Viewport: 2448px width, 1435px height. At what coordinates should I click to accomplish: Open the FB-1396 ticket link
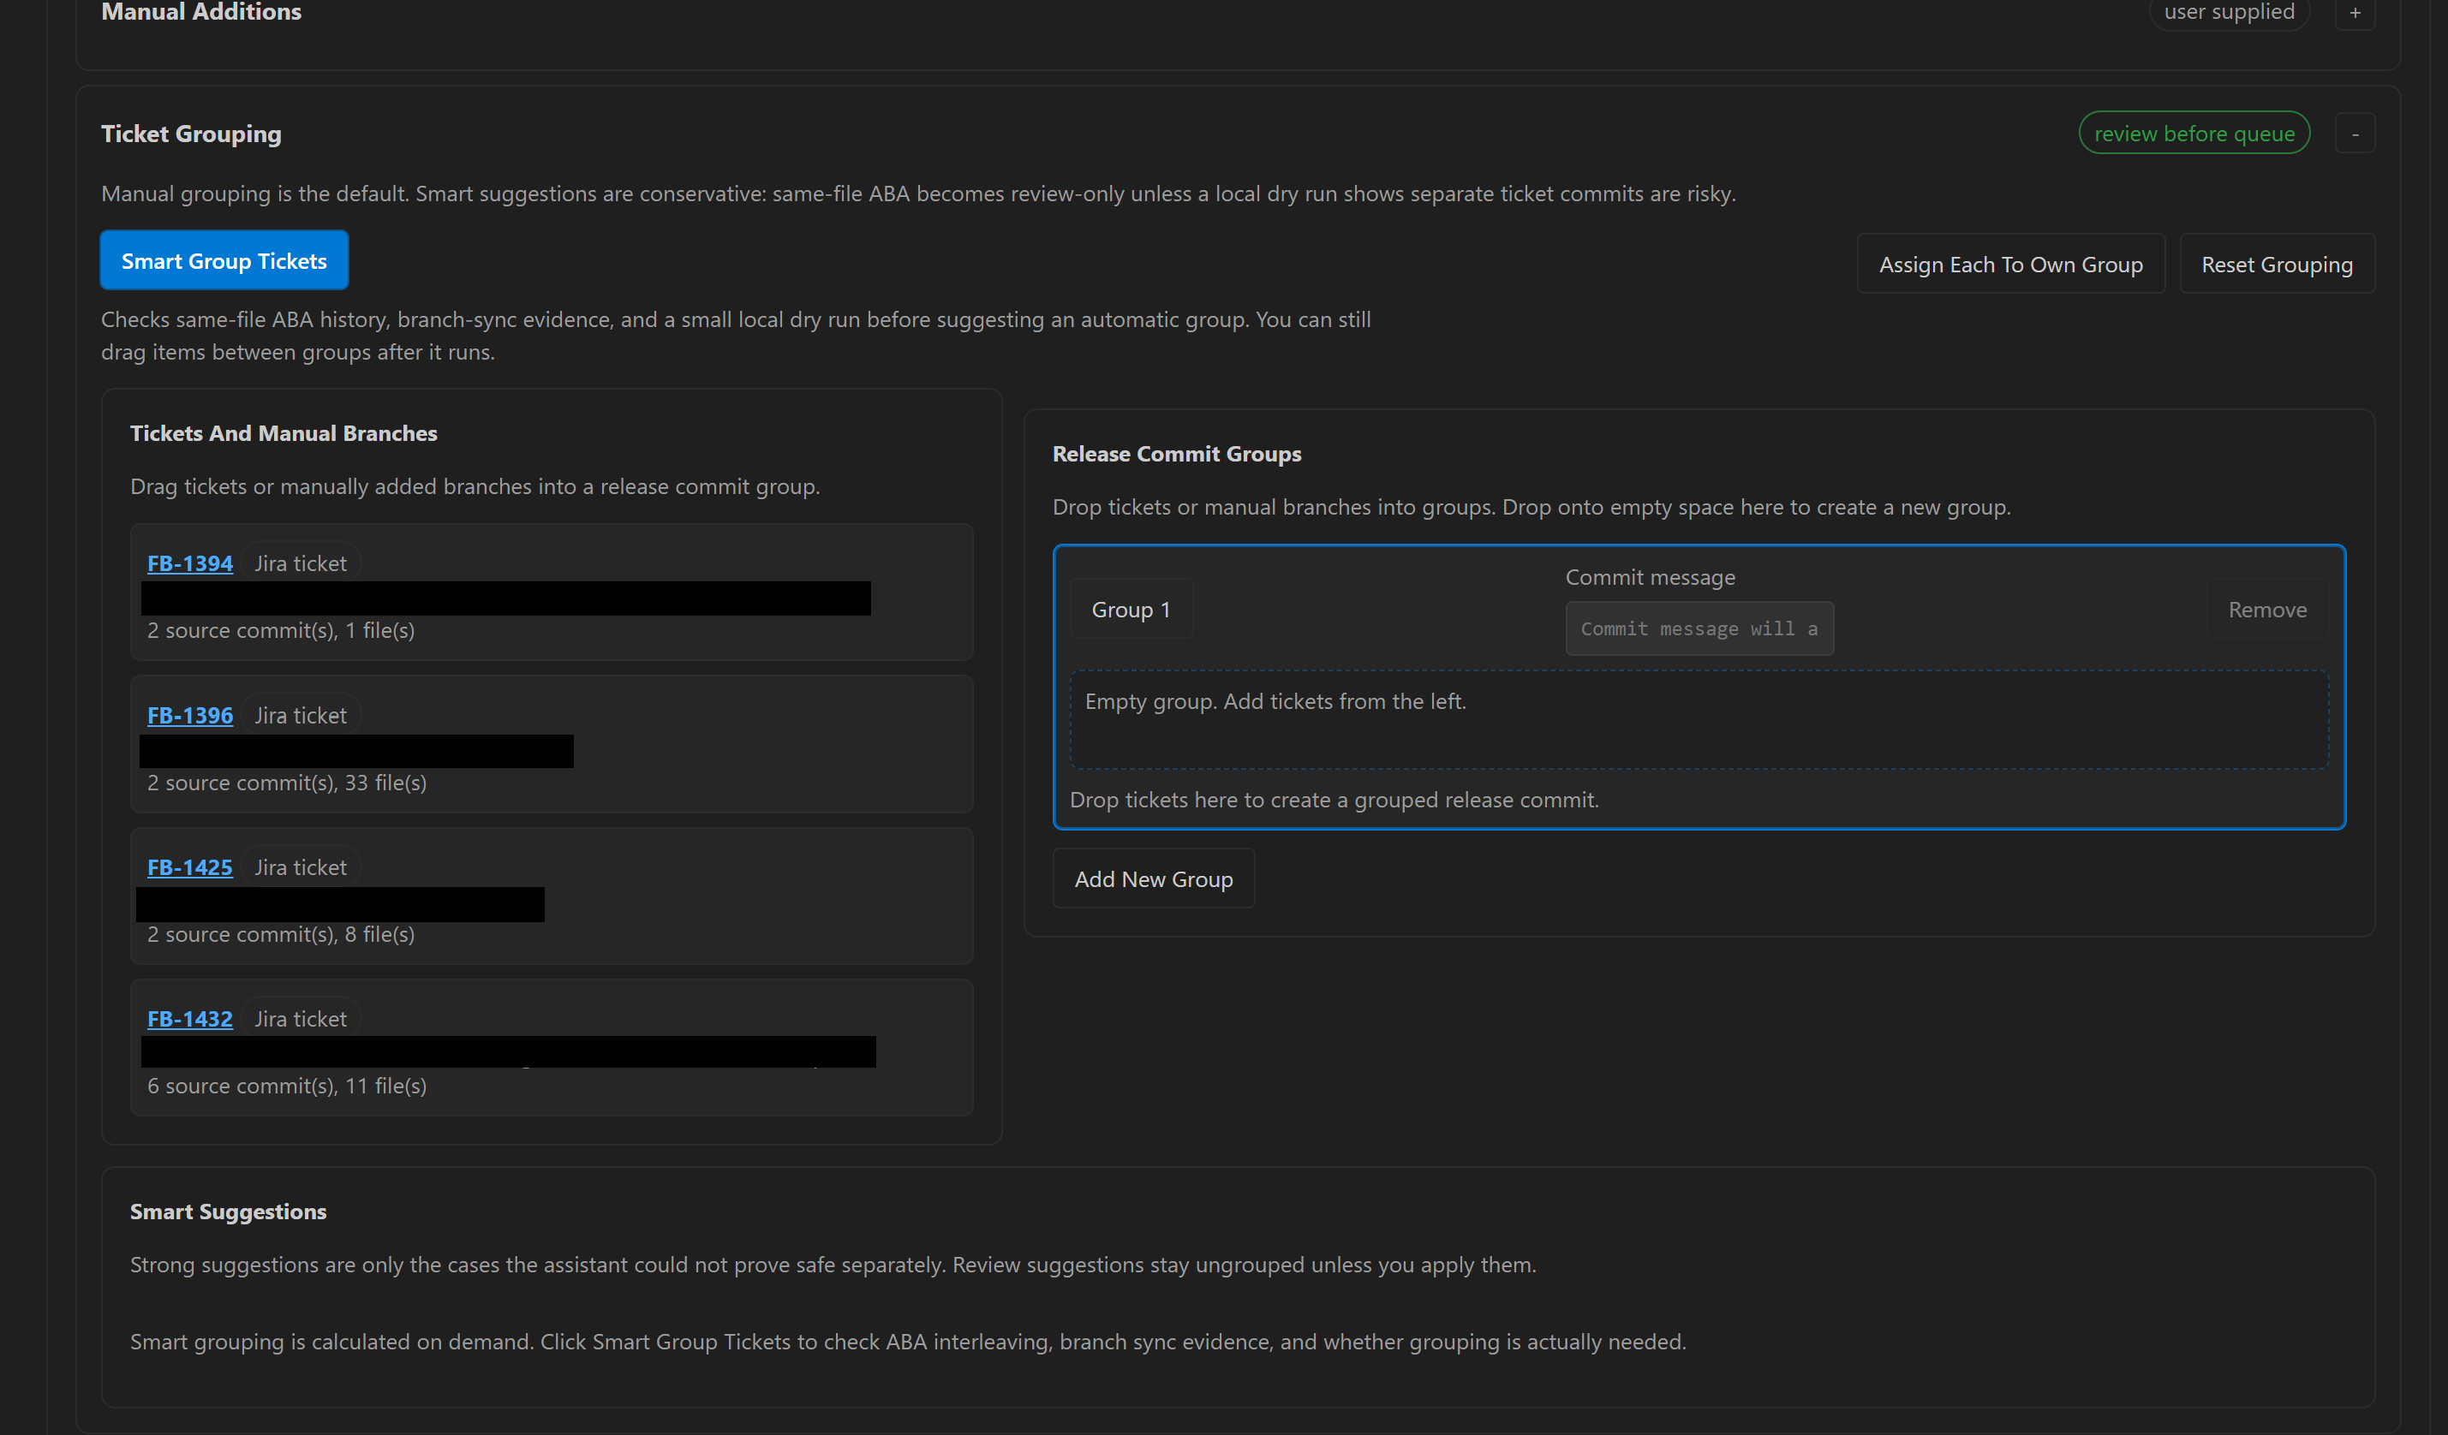(189, 715)
